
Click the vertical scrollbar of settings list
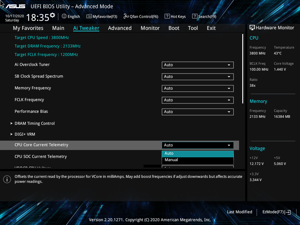coord(243,69)
